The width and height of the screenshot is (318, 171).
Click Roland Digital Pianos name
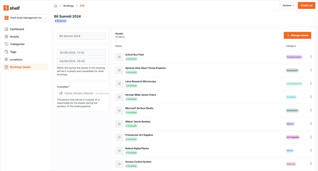coord(137,148)
